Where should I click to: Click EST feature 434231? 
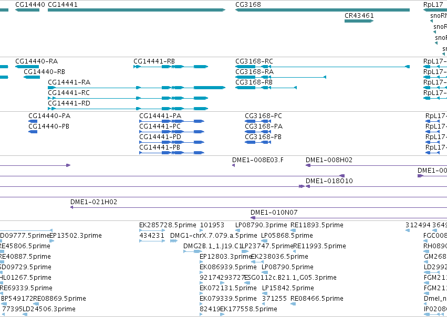click(152, 236)
